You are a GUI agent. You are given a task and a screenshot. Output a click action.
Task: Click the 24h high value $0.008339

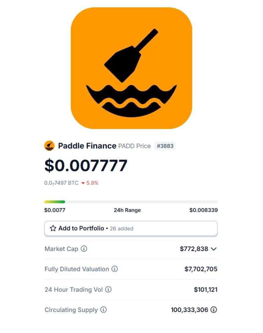point(203,210)
